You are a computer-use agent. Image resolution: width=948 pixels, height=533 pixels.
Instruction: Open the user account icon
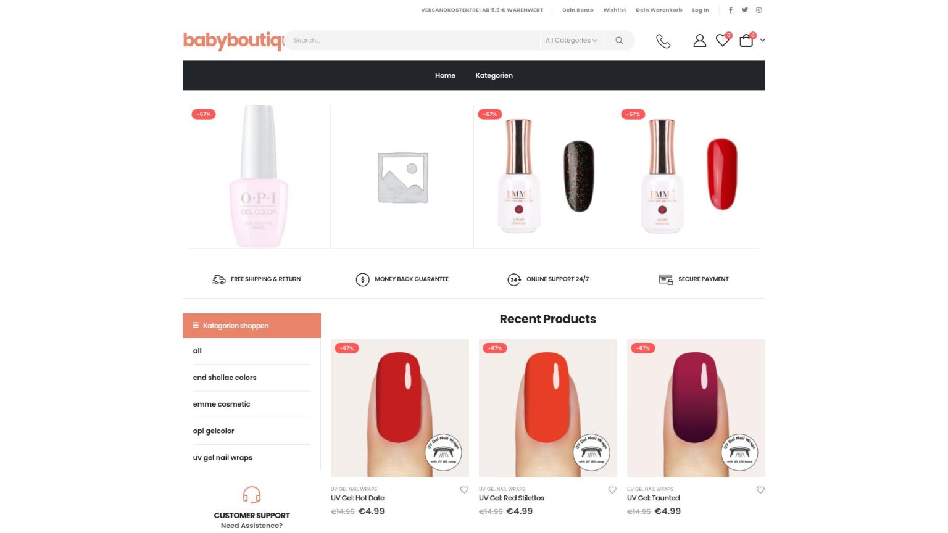point(699,41)
